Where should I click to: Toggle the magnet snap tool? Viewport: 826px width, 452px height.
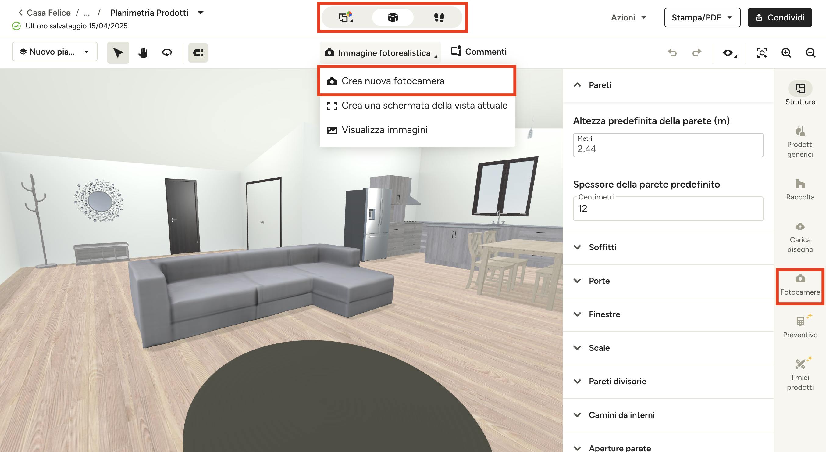[198, 52]
